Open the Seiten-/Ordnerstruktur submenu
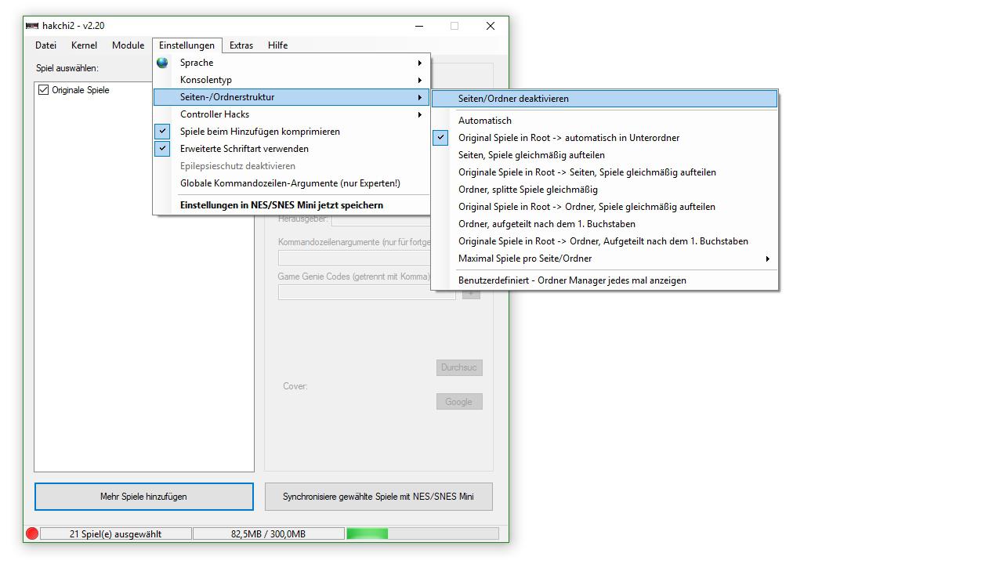Image resolution: width=1003 pixels, height=564 pixels. (291, 97)
